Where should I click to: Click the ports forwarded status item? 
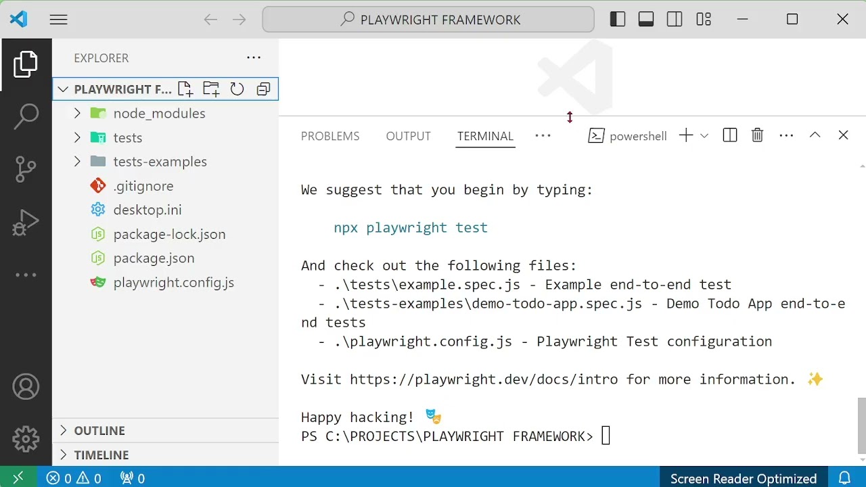[x=133, y=478]
